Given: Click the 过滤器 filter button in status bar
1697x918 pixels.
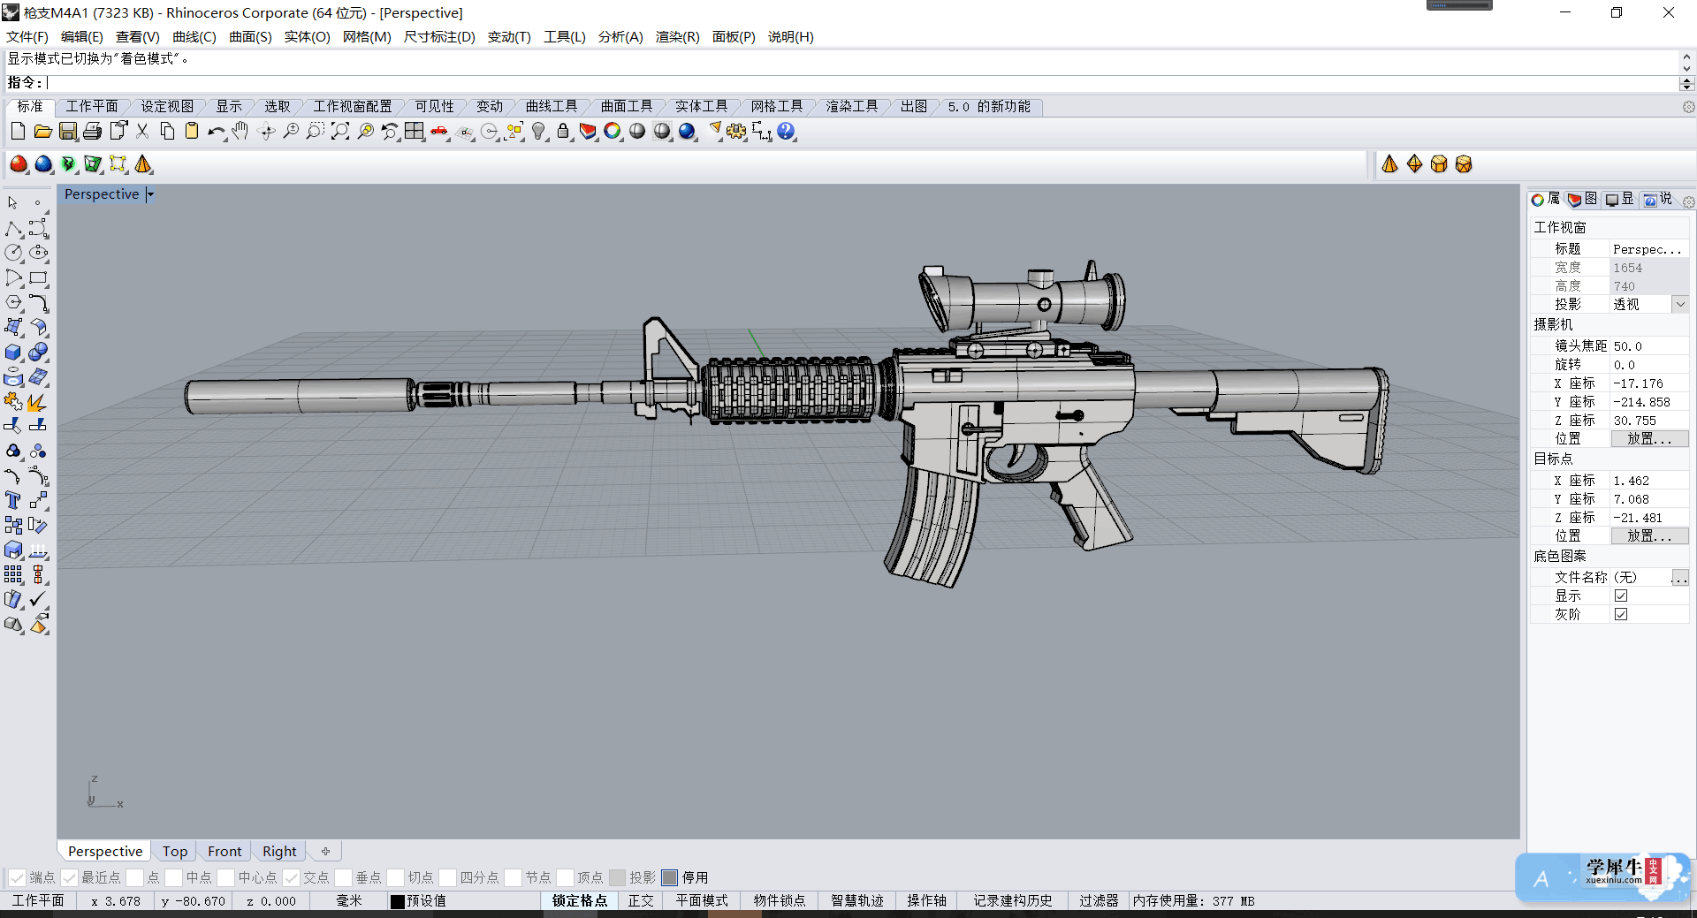Looking at the screenshot, I should click(1099, 901).
